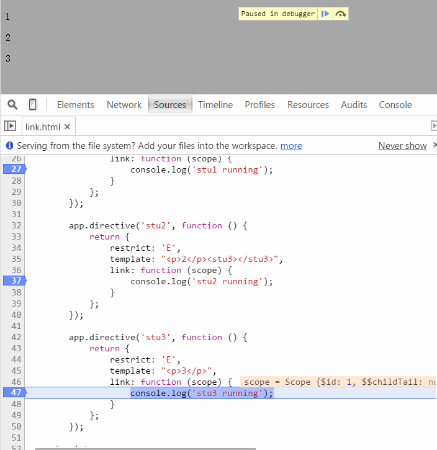Screen dimensions: 437x450
Task: Toggle the debugger sidebar at right edge
Action: tap(433, 126)
